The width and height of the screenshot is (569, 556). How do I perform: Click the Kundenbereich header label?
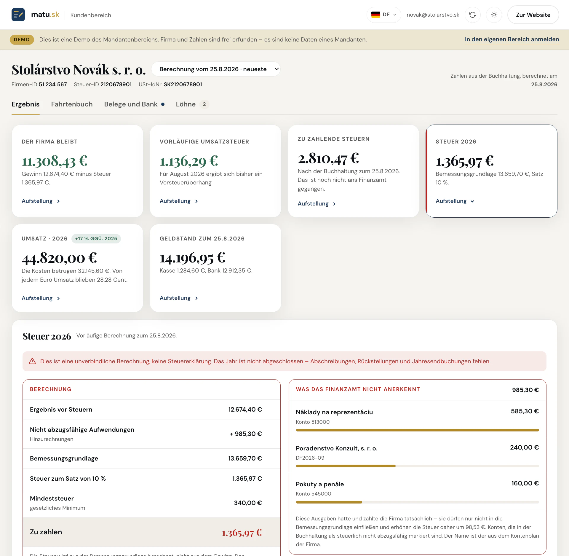(x=91, y=15)
